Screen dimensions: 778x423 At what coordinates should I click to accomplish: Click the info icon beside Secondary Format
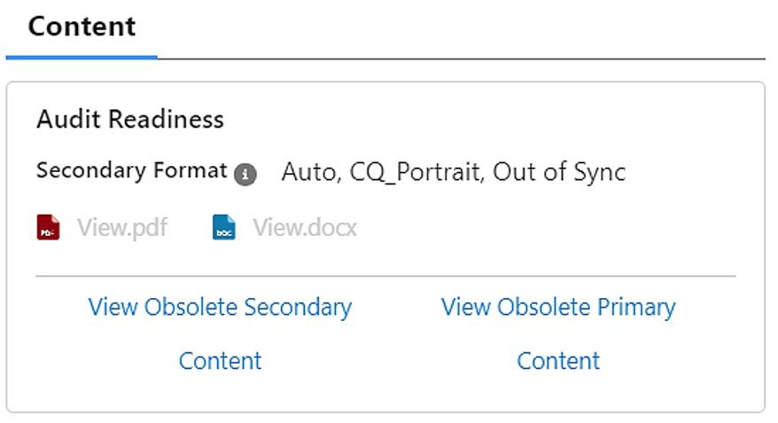[245, 175]
